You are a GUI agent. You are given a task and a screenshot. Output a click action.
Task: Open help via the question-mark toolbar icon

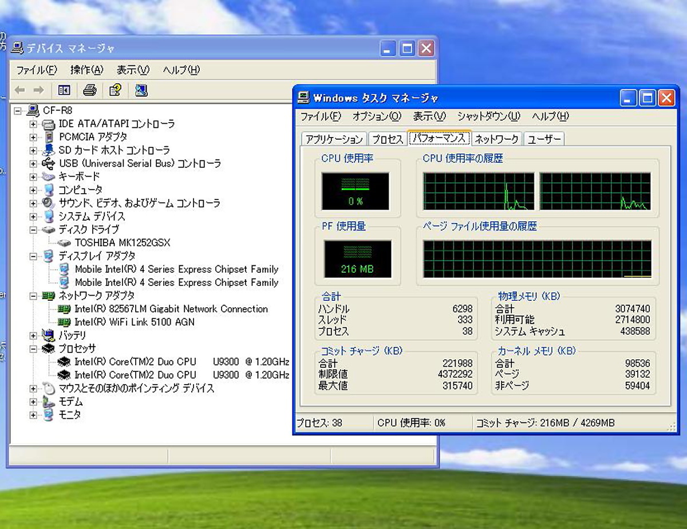(116, 90)
